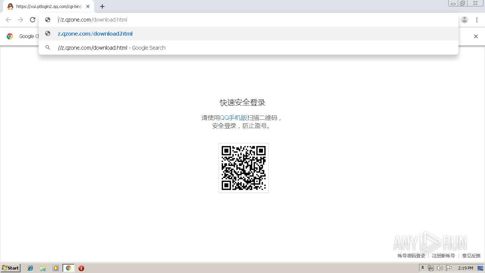The height and width of the screenshot is (273, 485).
Task: Open the 注册新帐号 link
Action: [x=443, y=256]
